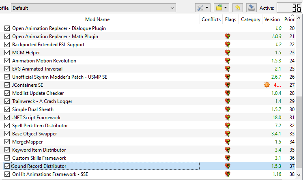Select Base Object Swapper mod name
The width and height of the screenshot is (303, 180).
click(34, 134)
